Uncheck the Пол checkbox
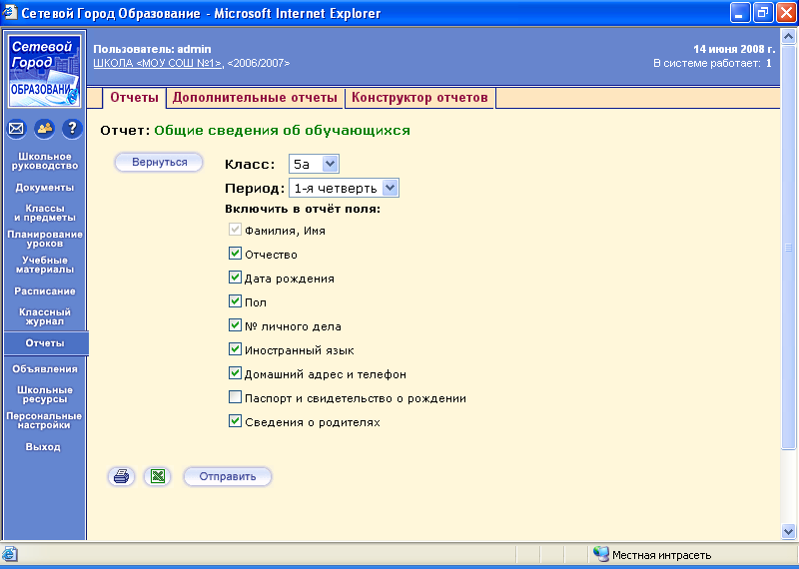The image size is (799, 569). click(235, 301)
